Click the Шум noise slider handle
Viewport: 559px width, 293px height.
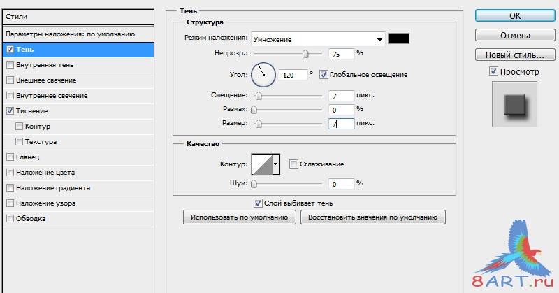click(x=254, y=184)
